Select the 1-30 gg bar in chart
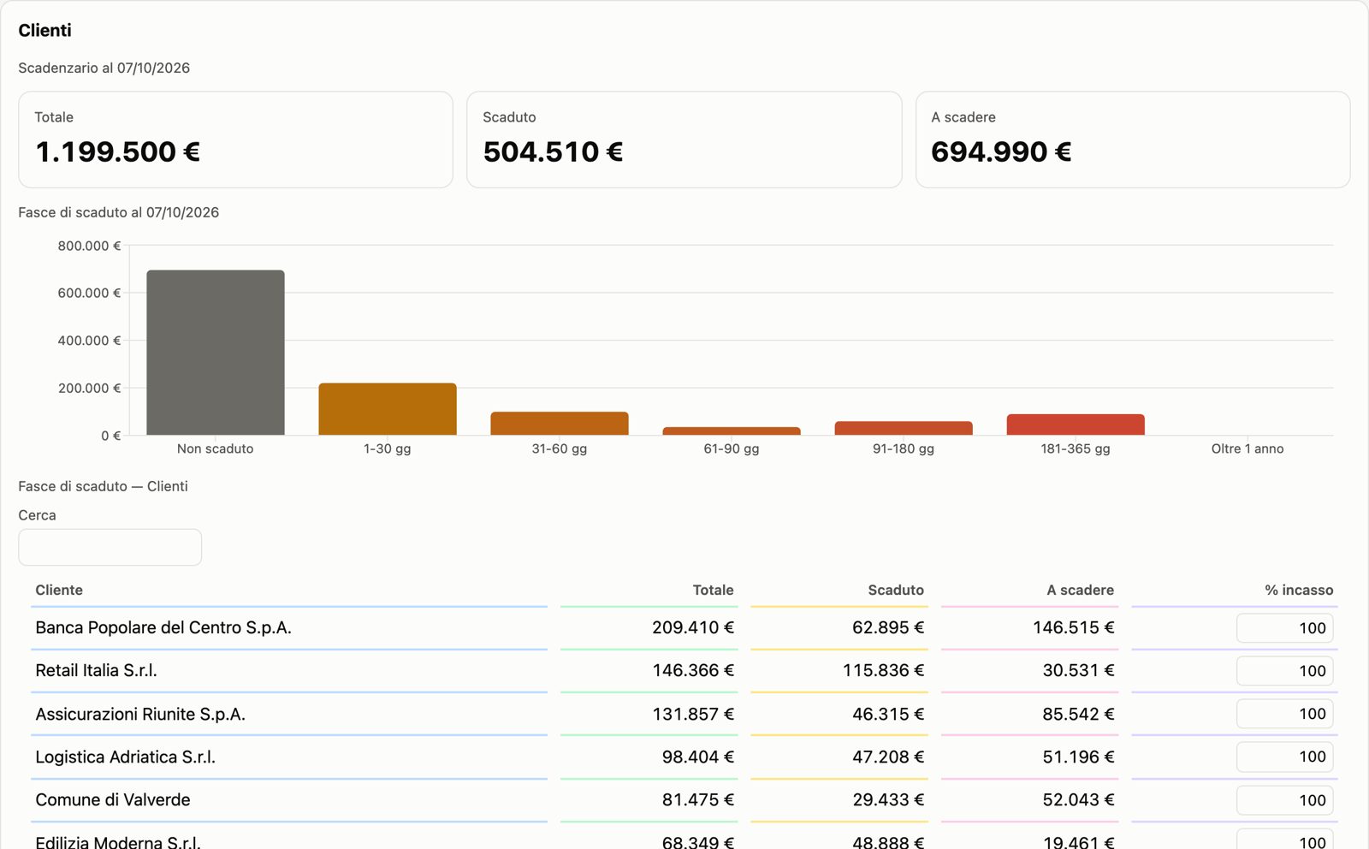This screenshot has height=849, width=1369. 388,409
